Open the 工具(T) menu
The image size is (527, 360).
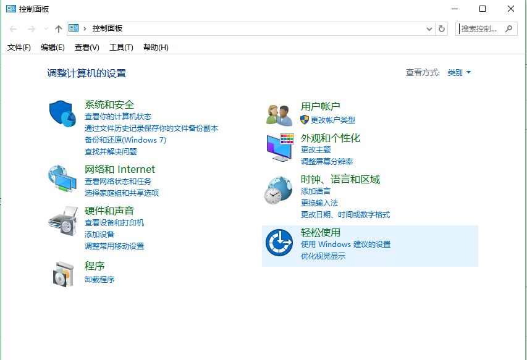click(x=121, y=48)
